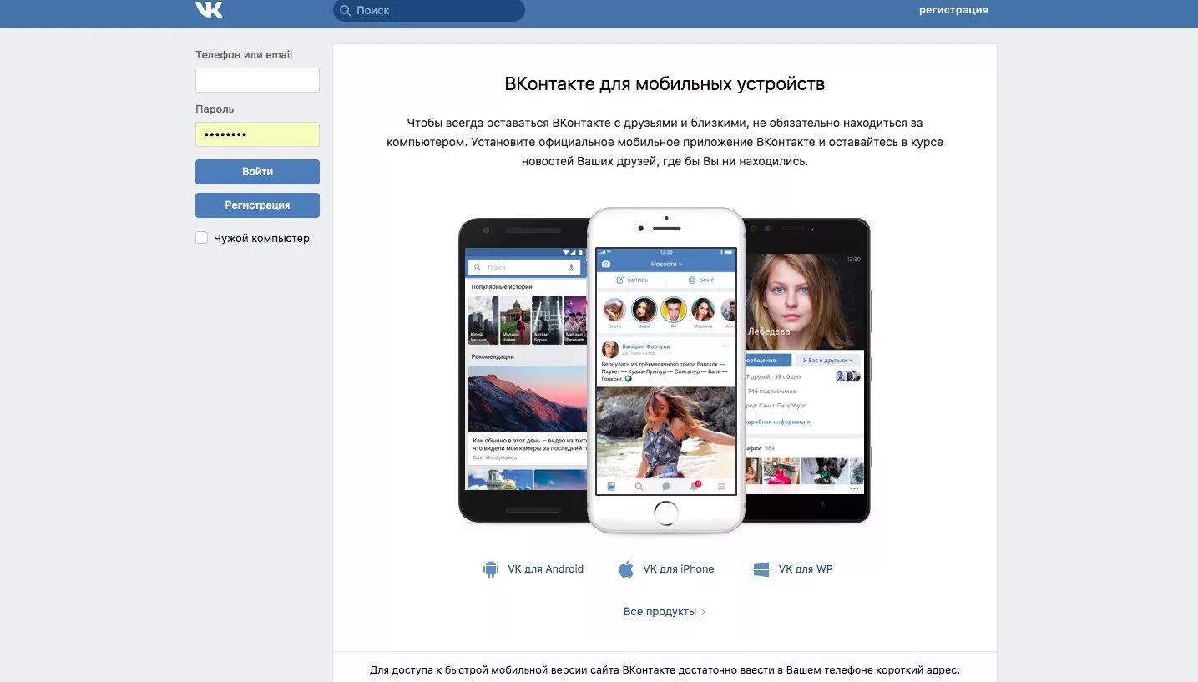The width and height of the screenshot is (1198, 682).
Task: Open VK для iPhone link
Action: click(x=678, y=569)
